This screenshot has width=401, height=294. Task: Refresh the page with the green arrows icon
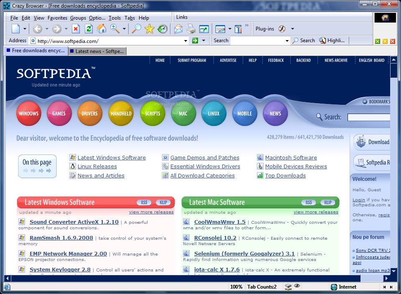(x=89, y=29)
